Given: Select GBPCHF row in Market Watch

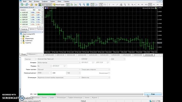Looking at the screenshot, I should [30, 20].
